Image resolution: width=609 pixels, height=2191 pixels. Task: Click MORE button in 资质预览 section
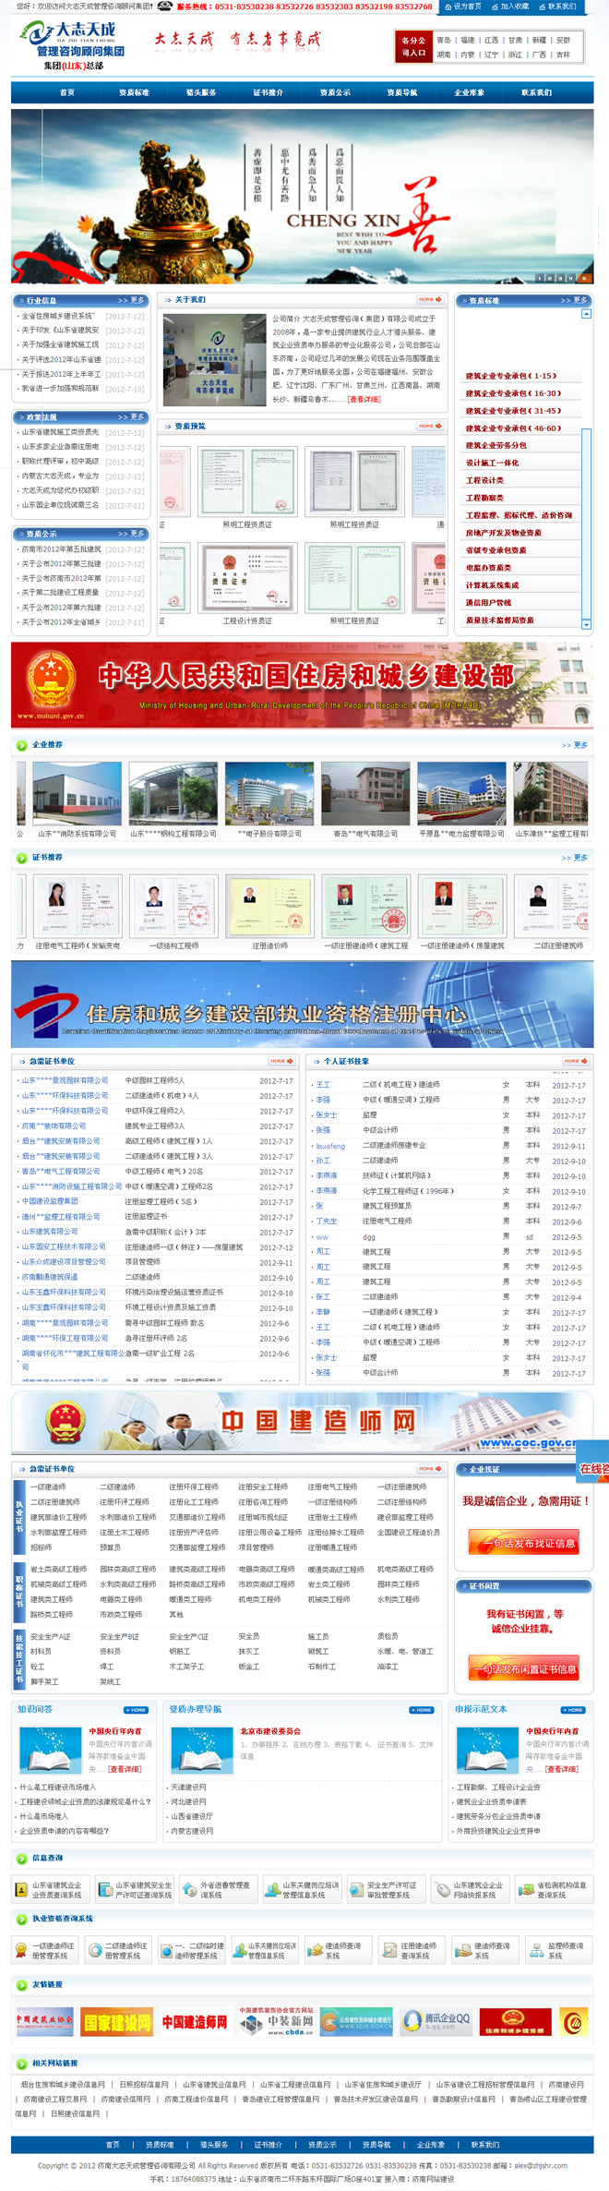coord(430,426)
